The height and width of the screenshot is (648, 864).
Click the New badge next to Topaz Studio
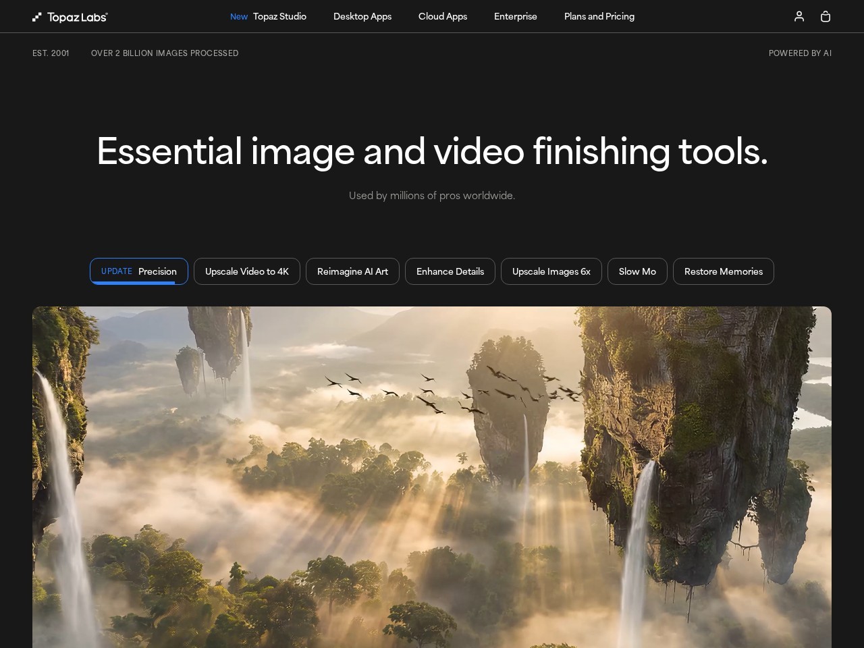pos(239,16)
